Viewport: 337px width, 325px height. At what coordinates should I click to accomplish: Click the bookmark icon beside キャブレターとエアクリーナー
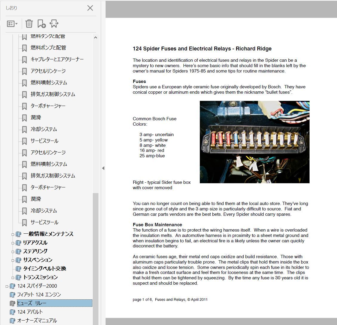pos(24,60)
